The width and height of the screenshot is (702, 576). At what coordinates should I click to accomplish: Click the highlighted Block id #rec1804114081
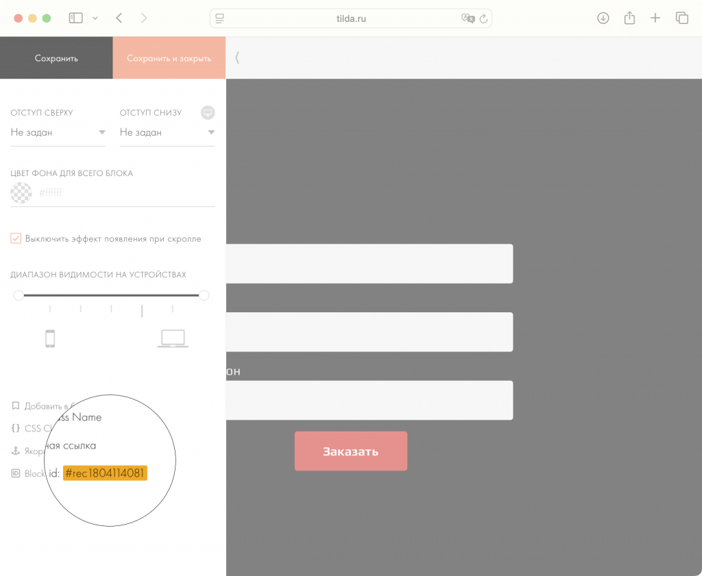click(106, 473)
